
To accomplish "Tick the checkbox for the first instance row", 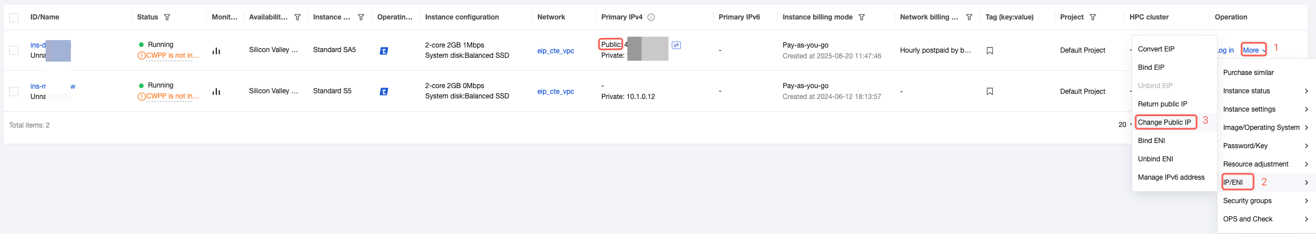I will [14, 50].
